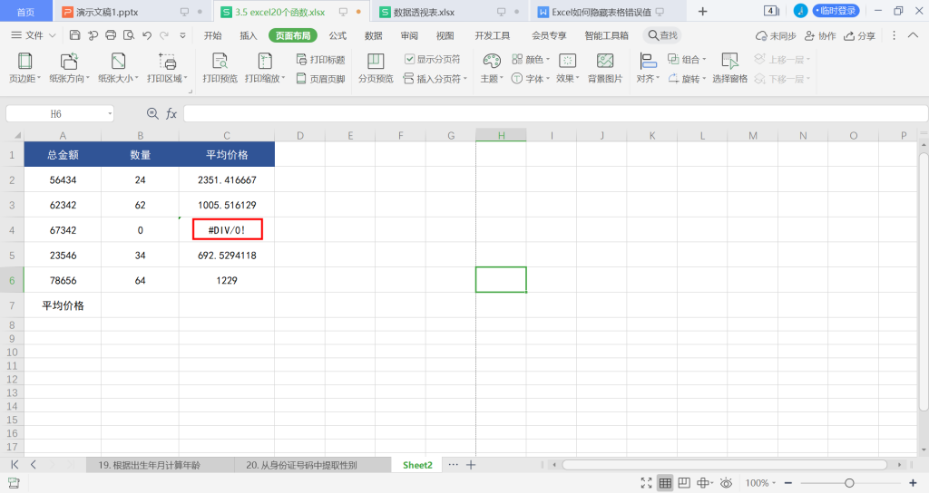
Task: Click 协作 collaborate button
Action: coord(820,35)
